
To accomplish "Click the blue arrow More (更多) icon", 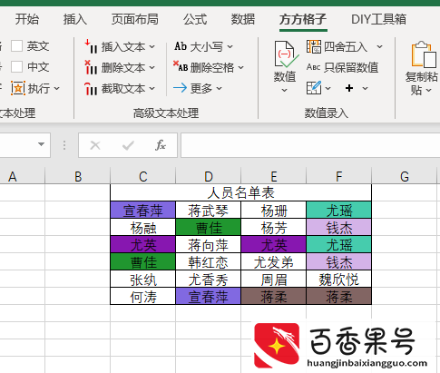I will 181,88.
